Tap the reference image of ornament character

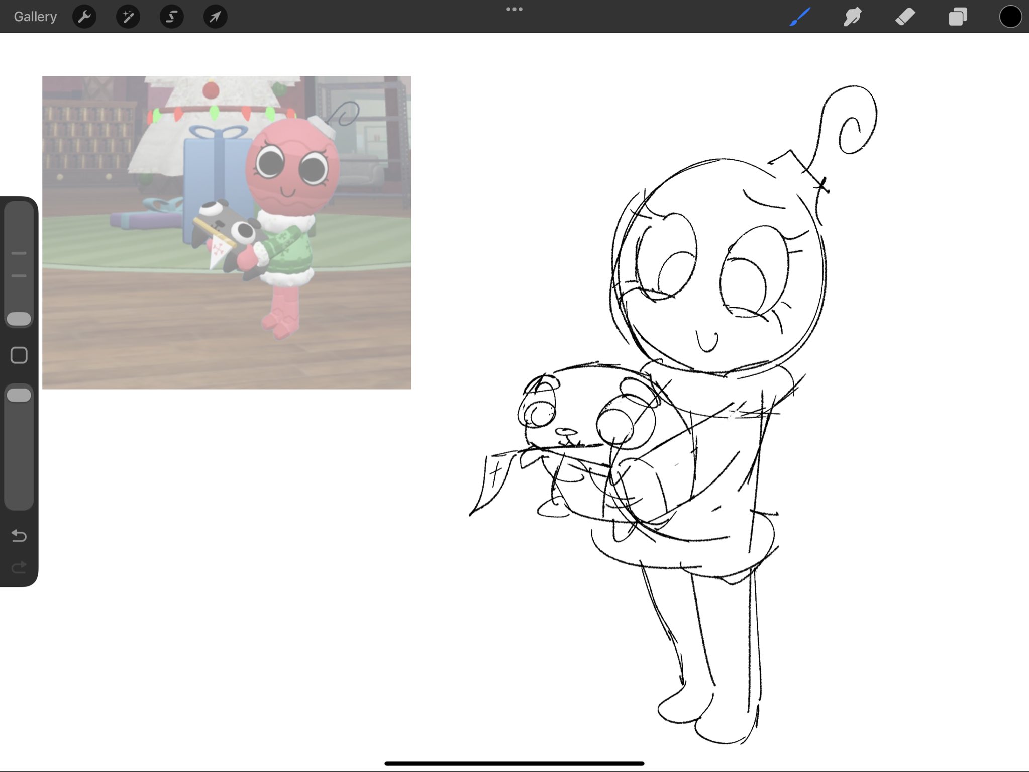click(227, 232)
